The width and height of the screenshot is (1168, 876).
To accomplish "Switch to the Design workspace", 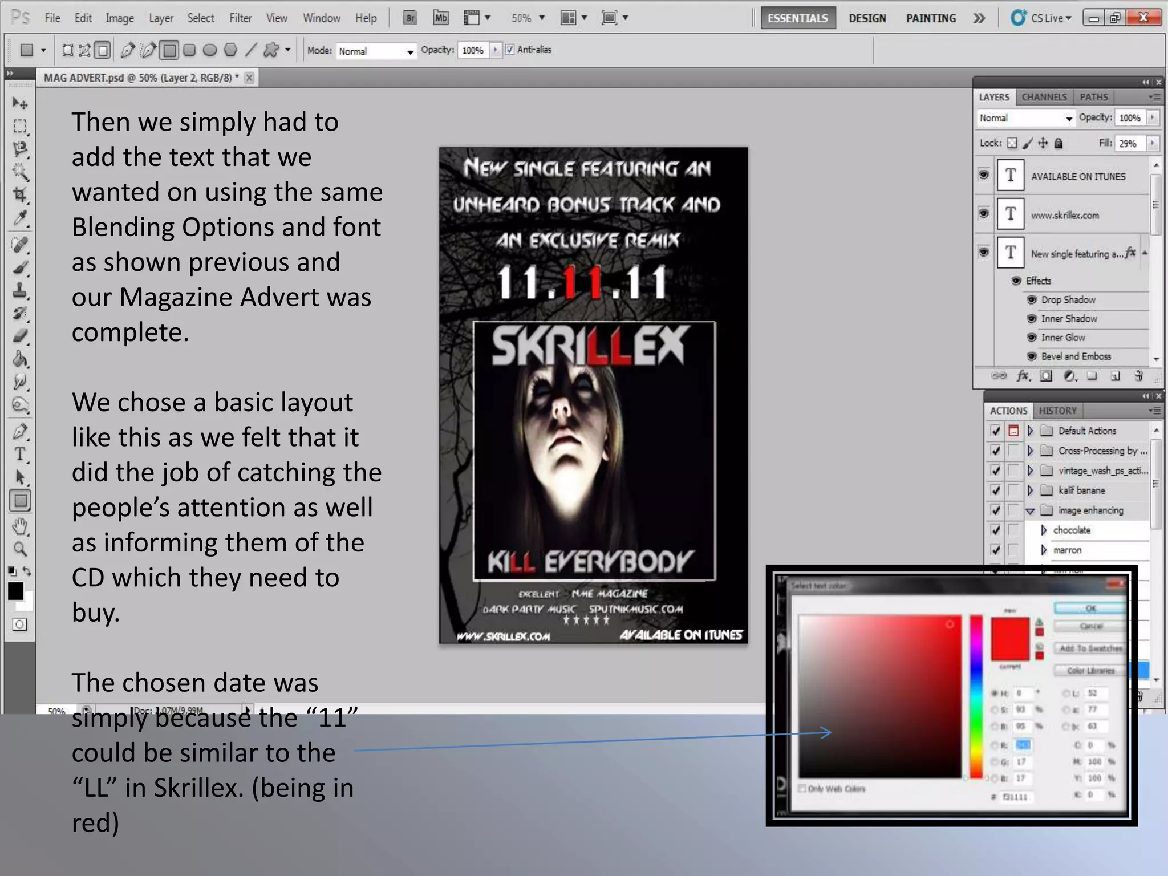I will click(867, 18).
